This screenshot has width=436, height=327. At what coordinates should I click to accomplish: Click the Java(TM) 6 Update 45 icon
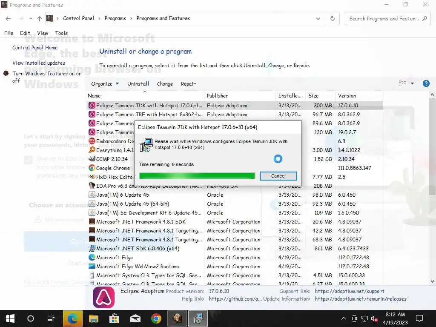click(x=92, y=195)
